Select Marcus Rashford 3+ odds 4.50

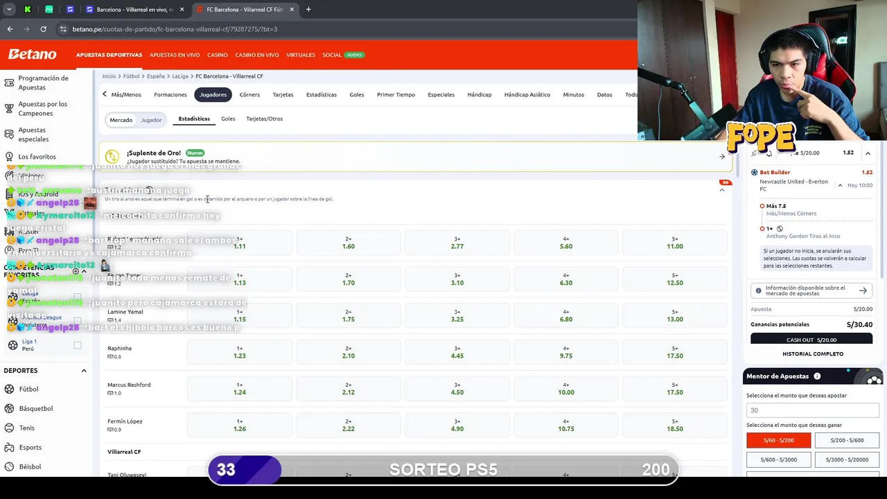457,389
